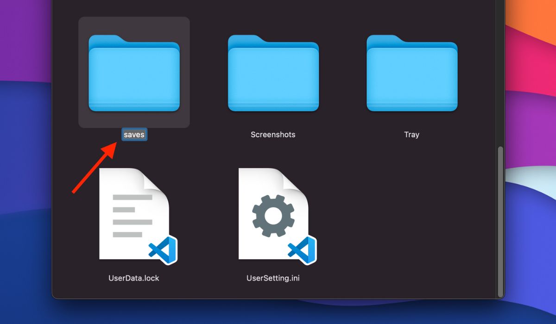Click the UserData.lock filename label
The image size is (556, 324).
coord(134,278)
